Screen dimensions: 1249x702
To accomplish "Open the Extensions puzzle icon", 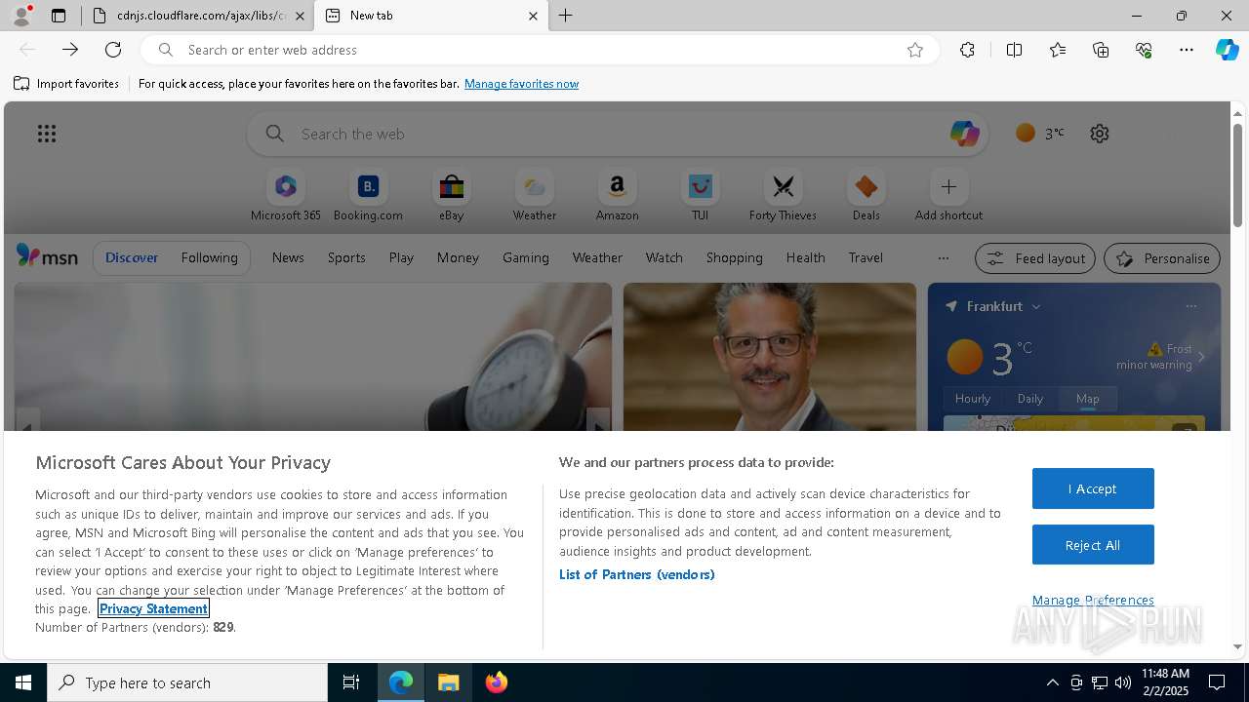I will coord(967,50).
